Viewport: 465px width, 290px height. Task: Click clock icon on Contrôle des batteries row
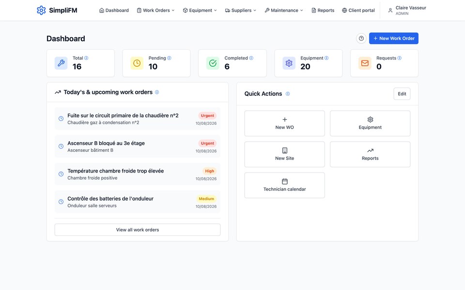[61, 202]
